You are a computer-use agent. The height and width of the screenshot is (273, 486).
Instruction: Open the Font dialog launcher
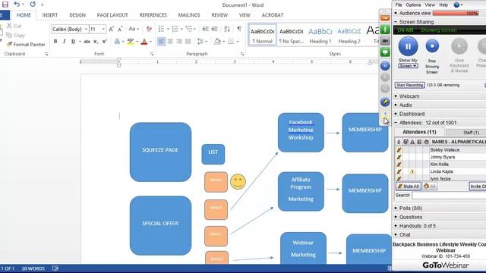point(152,54)
